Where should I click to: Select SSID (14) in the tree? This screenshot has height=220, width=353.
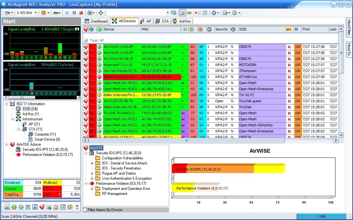[x=30, y=109]
